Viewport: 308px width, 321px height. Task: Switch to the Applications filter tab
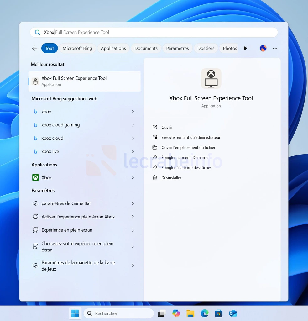(x=113, y=48)
